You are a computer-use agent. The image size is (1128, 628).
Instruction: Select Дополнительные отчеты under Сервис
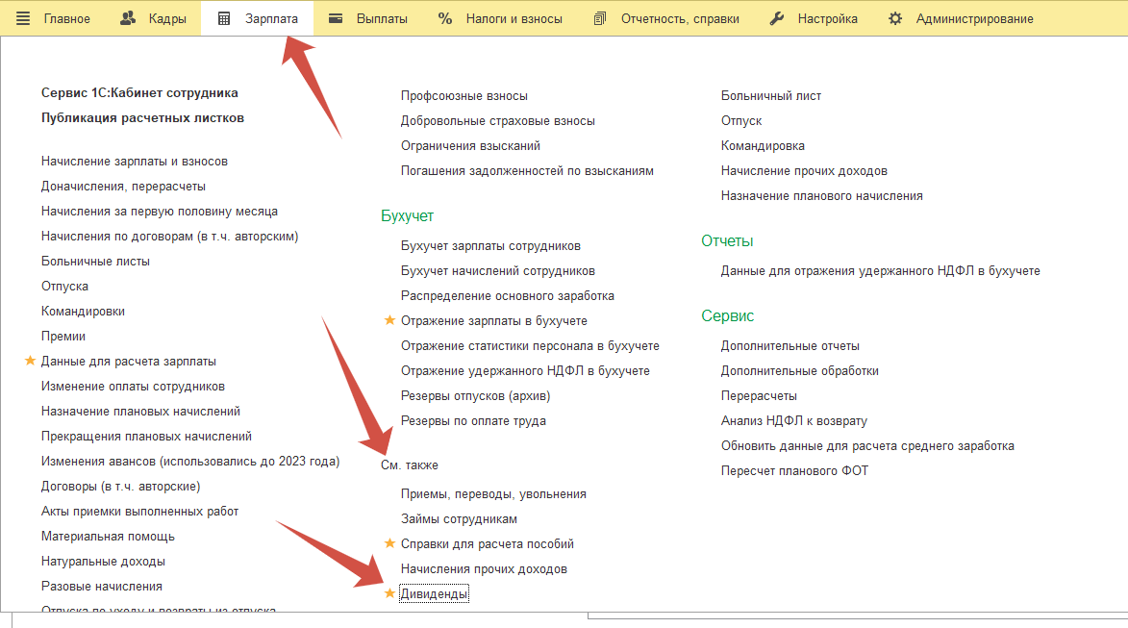click(x=790, y=346)
